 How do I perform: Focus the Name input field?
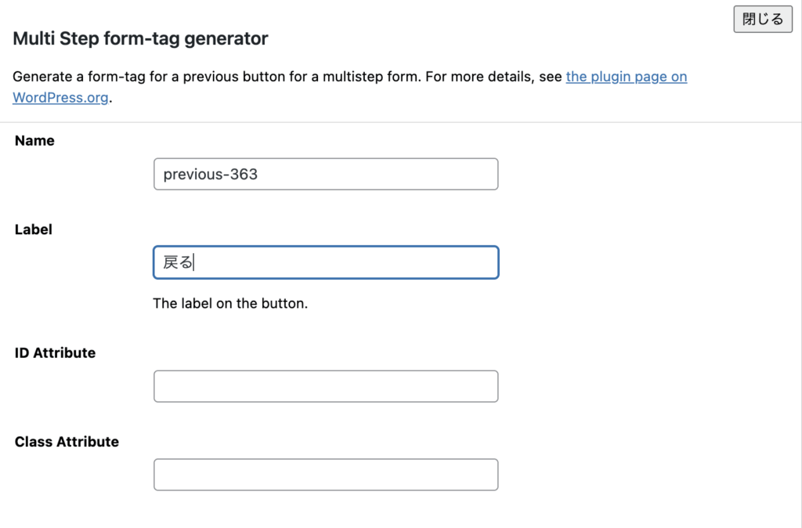click(325, 174)
